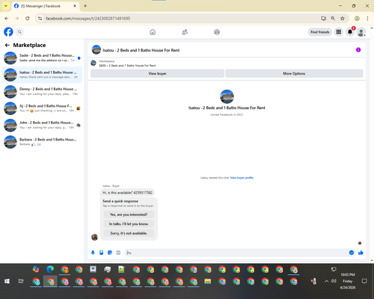Click the large listing avatar in conversation center
This screenshot has height=299, width=374.
click(x=227, y=96)
